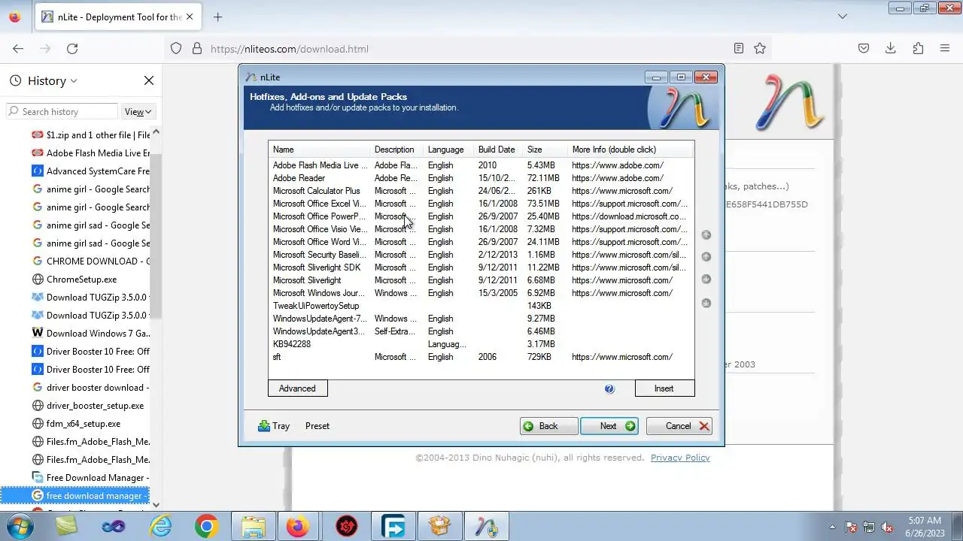Select the Adobe Flash Media Live row in nLite
The width and height of the screenshot is (963, 541).
click(480, 165)
